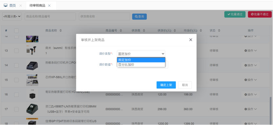273x125 pixels.
Task: Close the 审核并上架商品 dialog
Action: [191, 40]
